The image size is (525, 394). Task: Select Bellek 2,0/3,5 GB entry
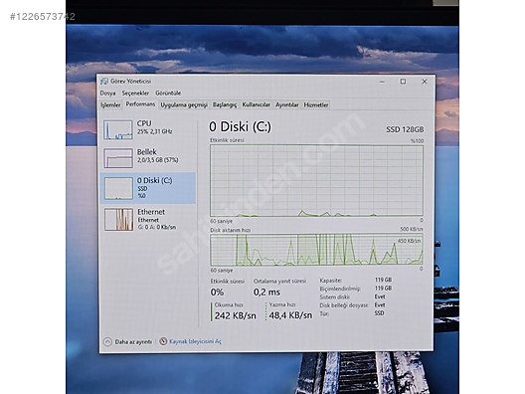(147, 158)
